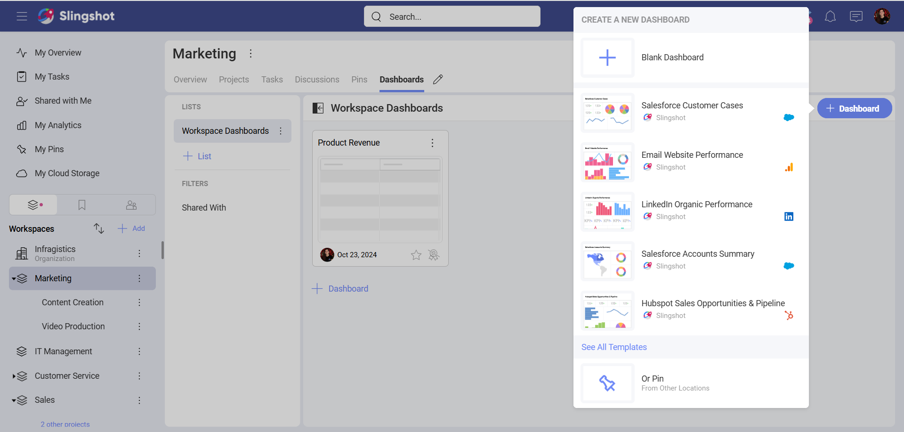Viewport: 904px width, 432px height.
Task: Click the See All Templates link
Action: pos(614,347)
